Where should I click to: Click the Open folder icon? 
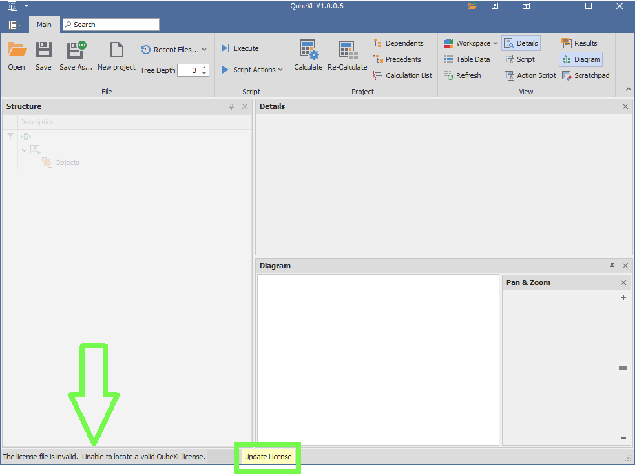(x=17, y=50)
